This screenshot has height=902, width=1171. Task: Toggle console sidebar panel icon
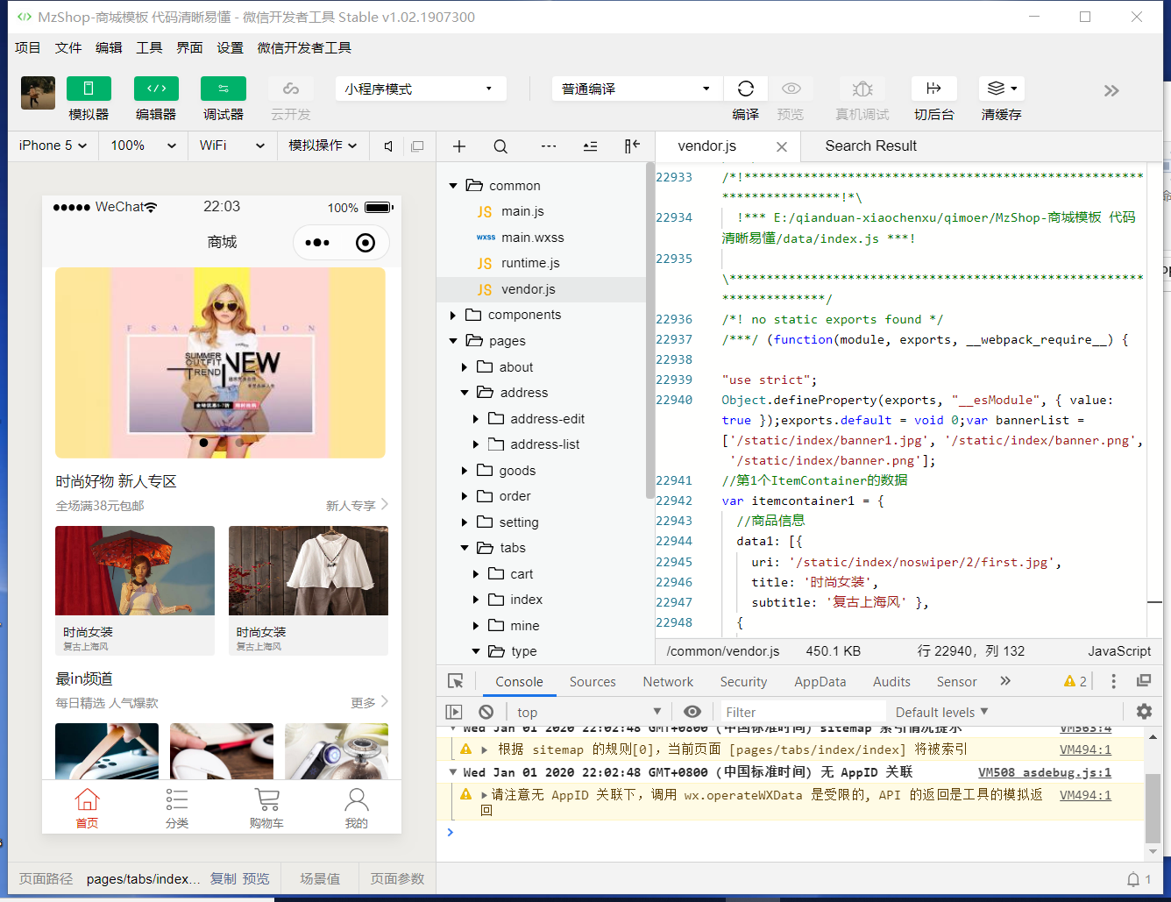pyautogui.click(x=454, y=712)
